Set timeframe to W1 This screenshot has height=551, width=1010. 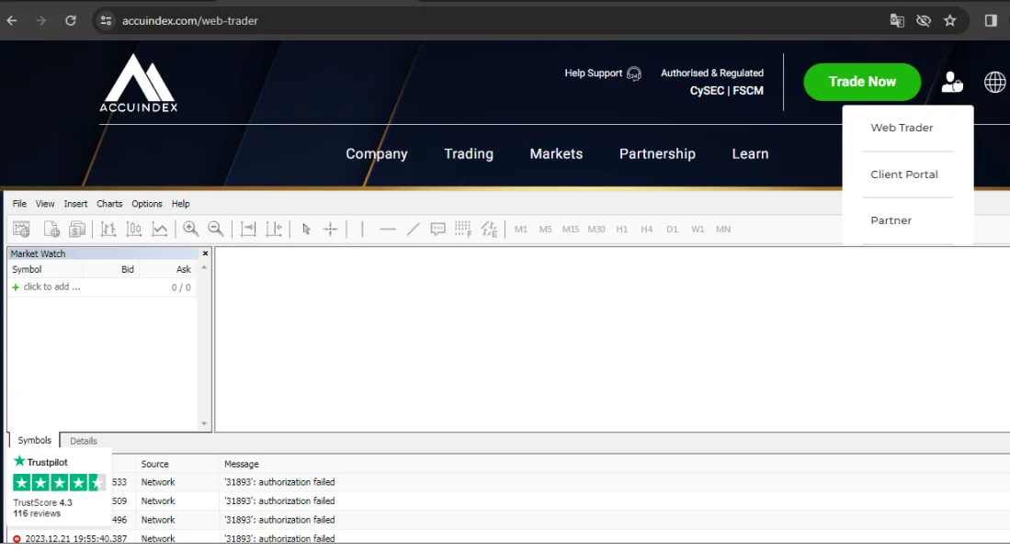[x=698, y=230]
